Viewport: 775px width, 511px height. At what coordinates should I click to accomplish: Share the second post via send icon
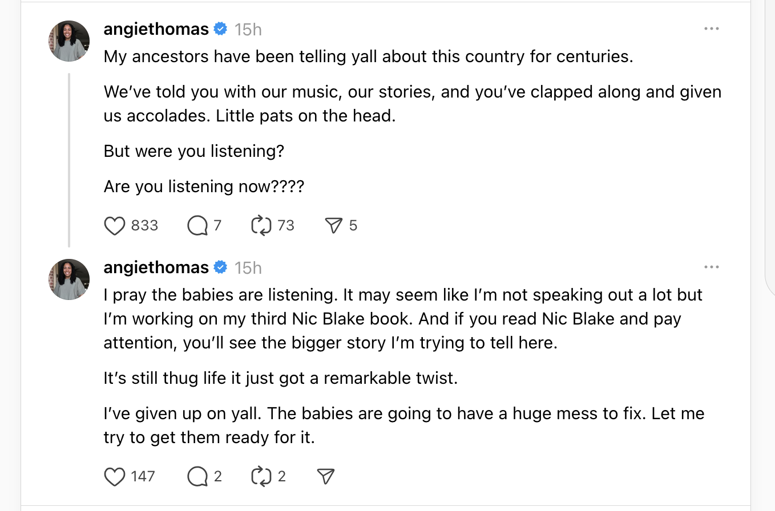pyautogui.click(x=325, y=476)
